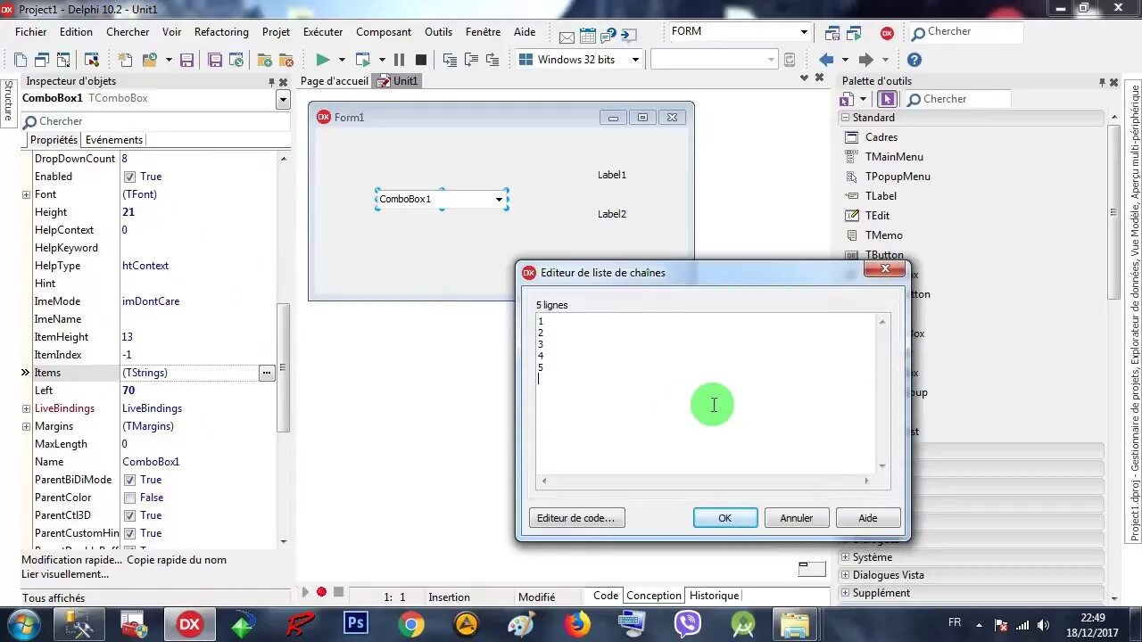Run the project with green play icon
The image size is (1142, 642).
coord(322,60)
